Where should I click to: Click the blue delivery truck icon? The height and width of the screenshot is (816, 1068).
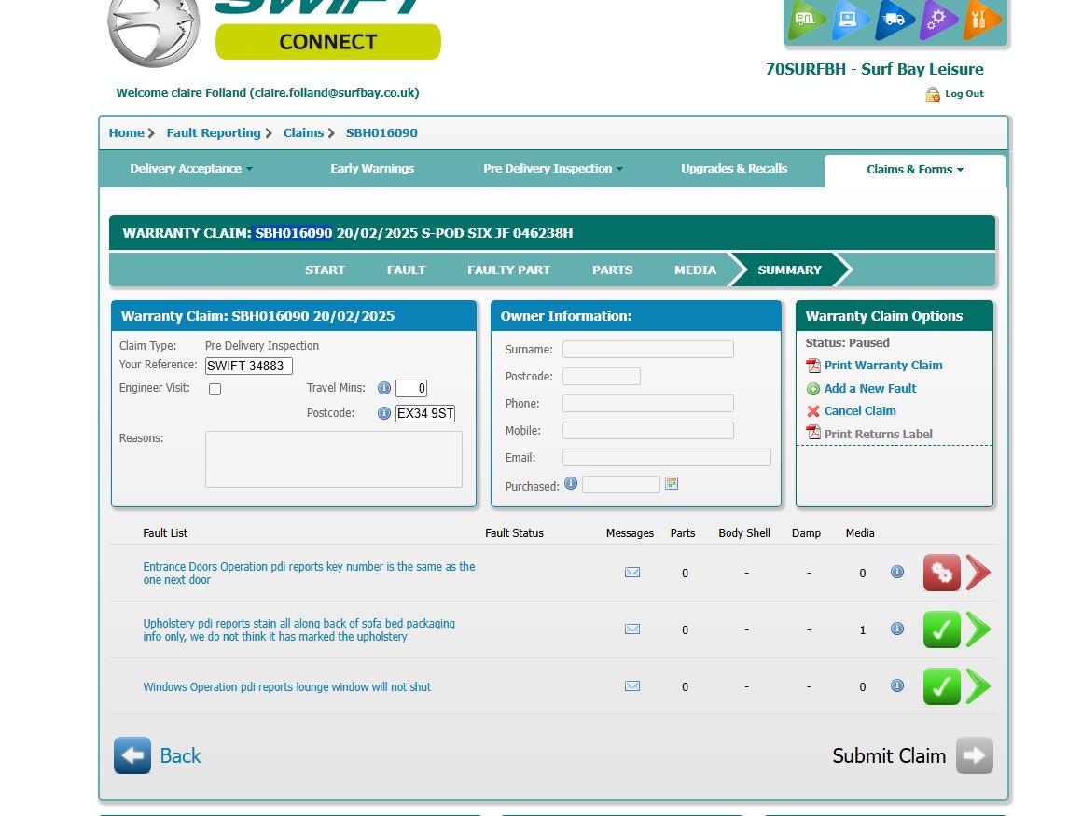(x=895, y=20)
